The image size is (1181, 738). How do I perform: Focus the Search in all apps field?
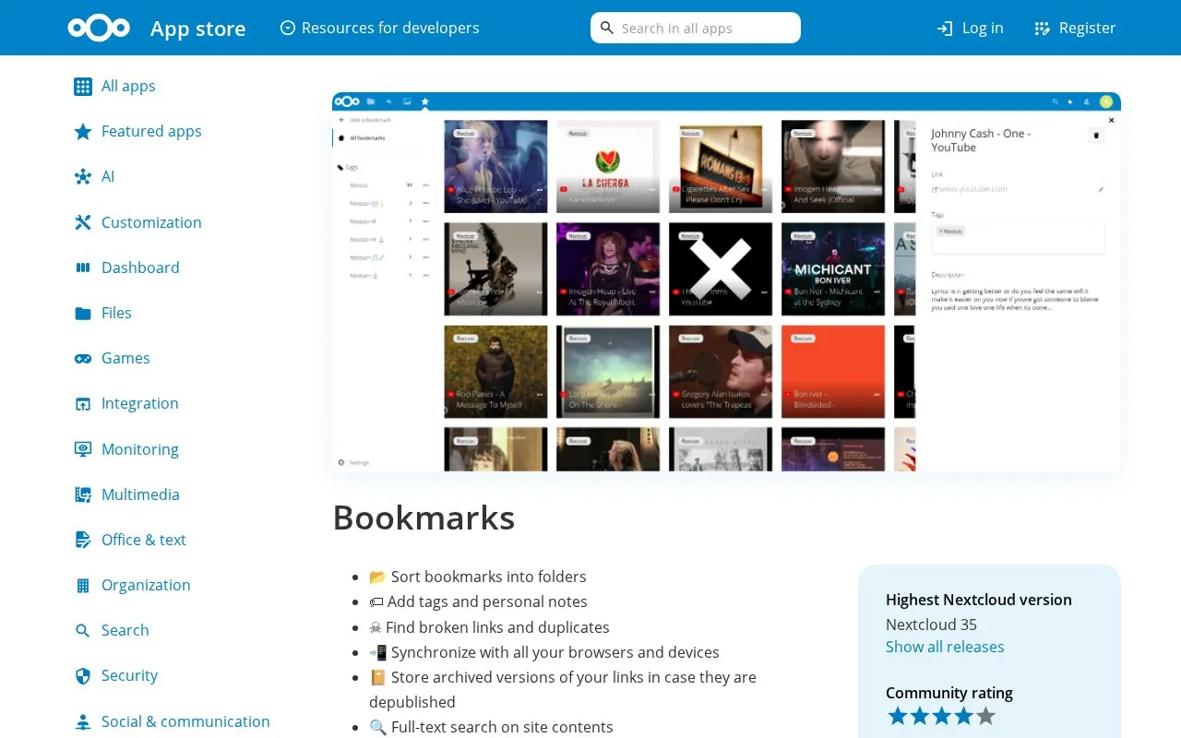696,28
